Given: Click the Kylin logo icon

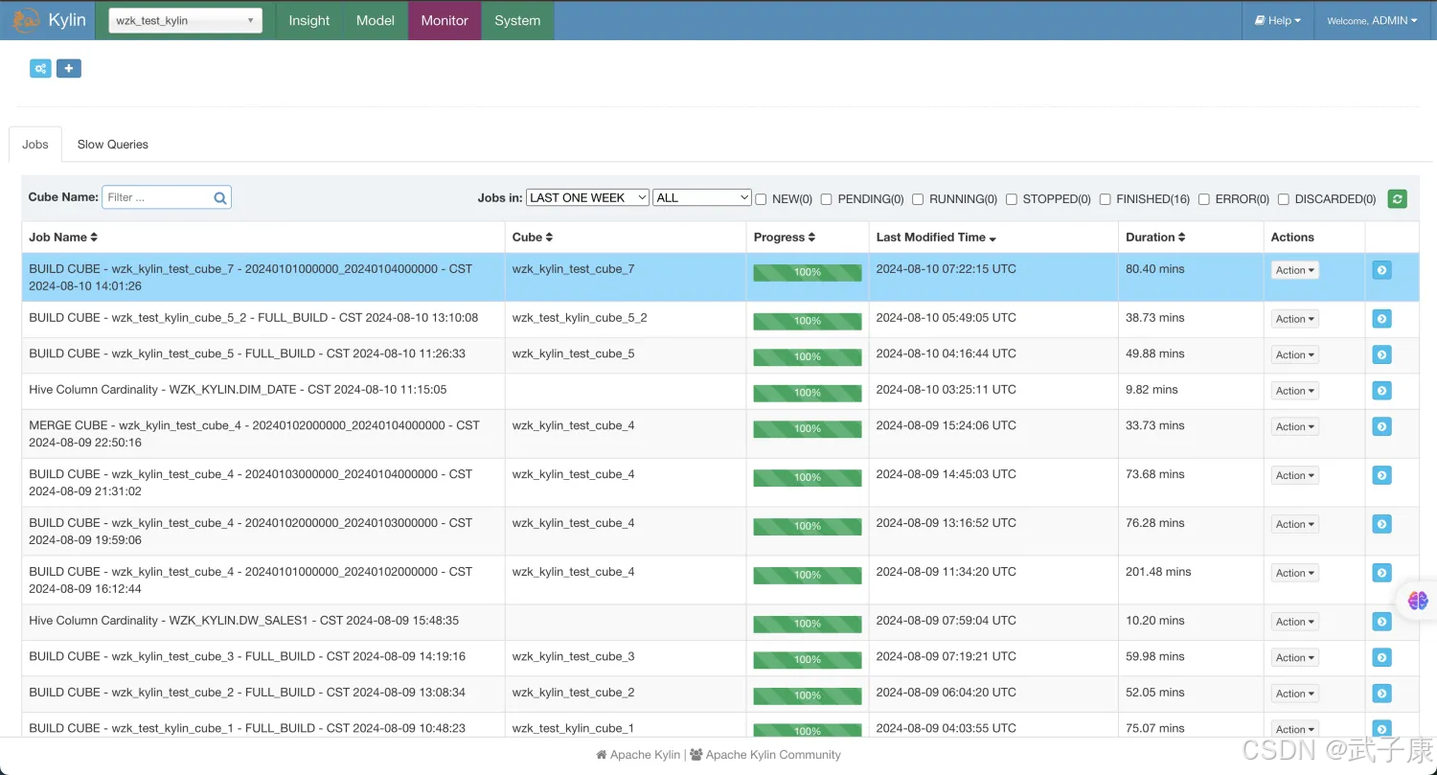Looking at the screenshot, I should [26, 20].
